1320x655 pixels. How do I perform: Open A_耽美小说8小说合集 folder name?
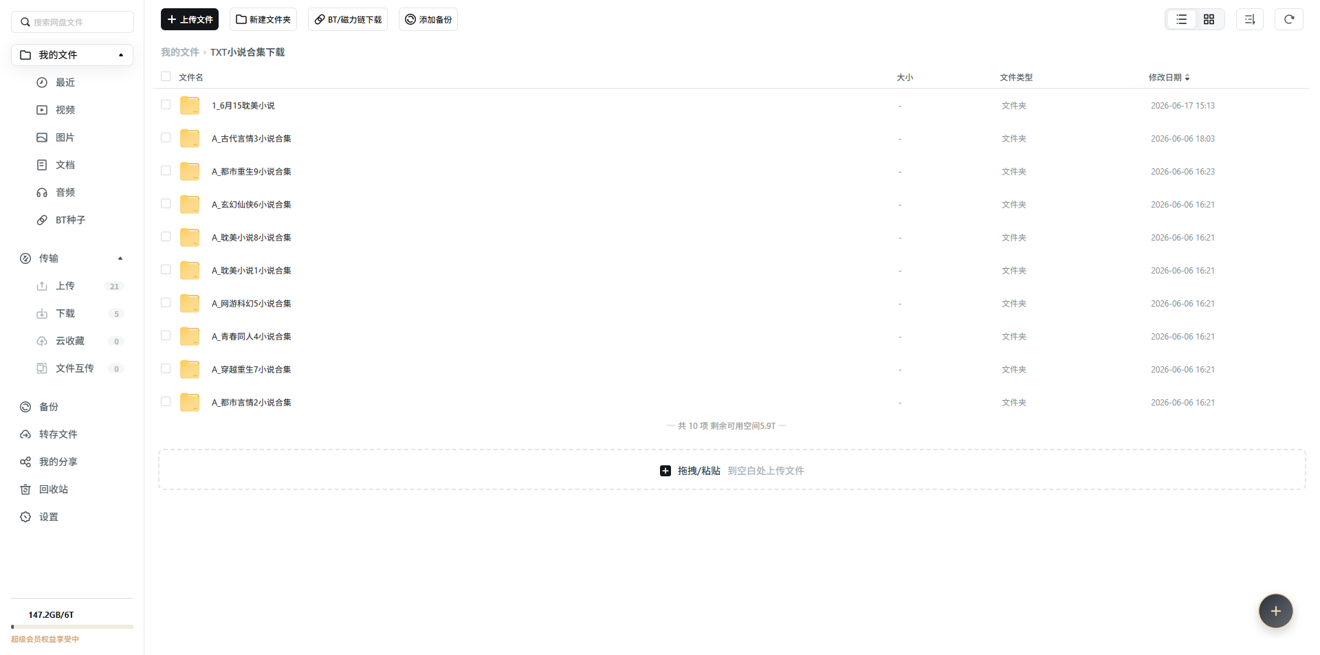pos(252,238)
